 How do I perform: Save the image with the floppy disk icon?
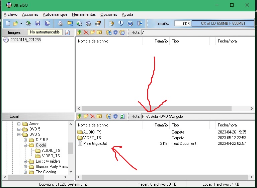tap(38, 23)
